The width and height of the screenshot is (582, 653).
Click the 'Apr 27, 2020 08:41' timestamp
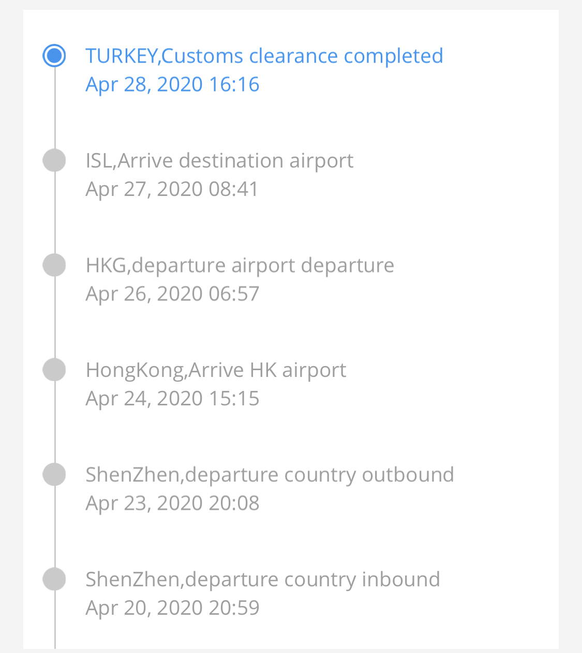(x=172, y=189)
